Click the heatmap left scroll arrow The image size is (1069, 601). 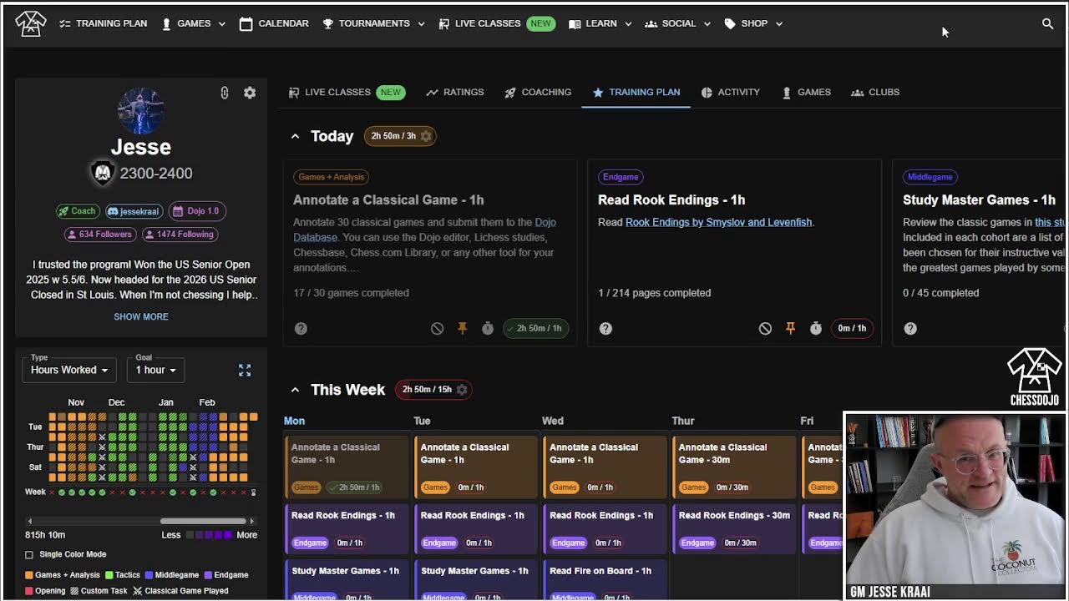pos(30,522)
